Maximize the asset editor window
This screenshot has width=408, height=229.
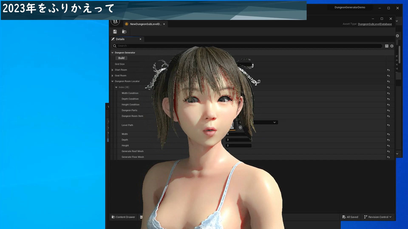point(382,19)
